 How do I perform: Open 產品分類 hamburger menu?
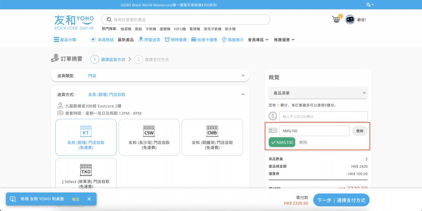pyautogui.click(x=65, y=40)
